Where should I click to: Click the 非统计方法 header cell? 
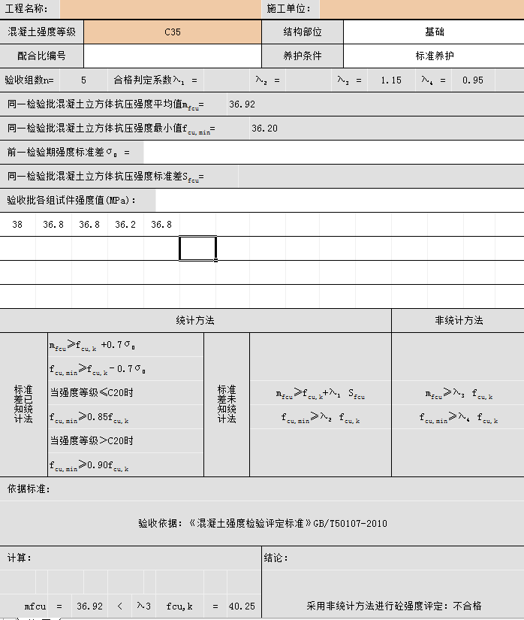[x=458, y=320]
